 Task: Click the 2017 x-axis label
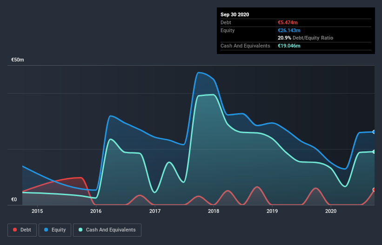coord(154,211)
